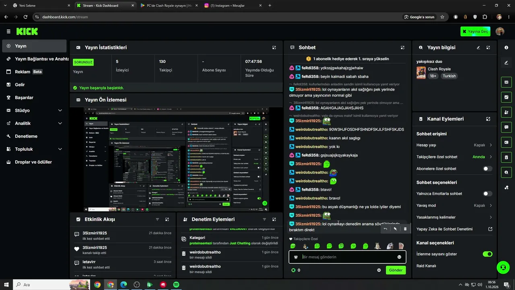Open the emoji picker in message box
Viewport: 515px width, 290px height.
pos(399,257)
